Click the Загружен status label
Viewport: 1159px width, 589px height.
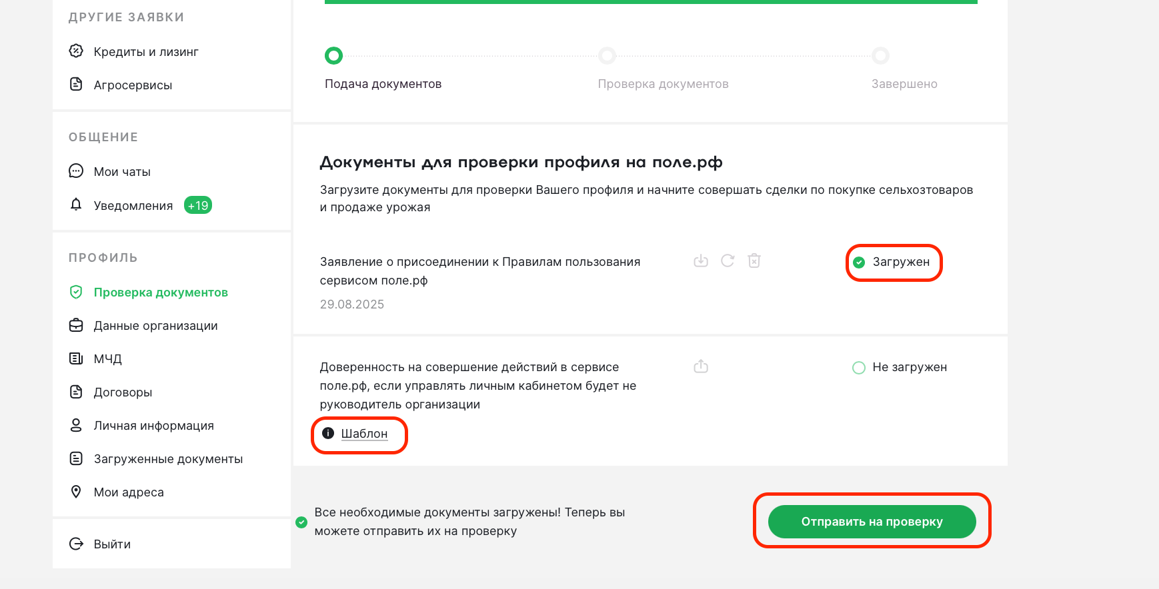pos(901,262)
